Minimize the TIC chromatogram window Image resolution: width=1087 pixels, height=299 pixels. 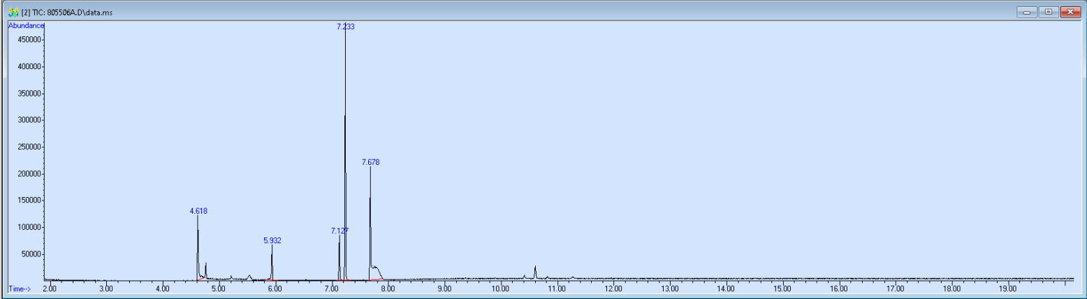click(x=1026, y=12)
